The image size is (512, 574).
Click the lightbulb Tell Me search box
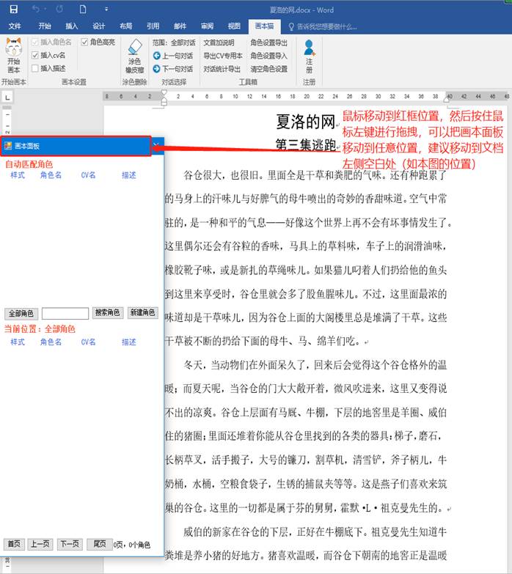click(322, 26)
